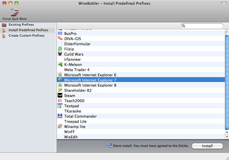This screenshot has width=229, height=160.
Task: Select the Filzip row text
Action: pos(69,49)
